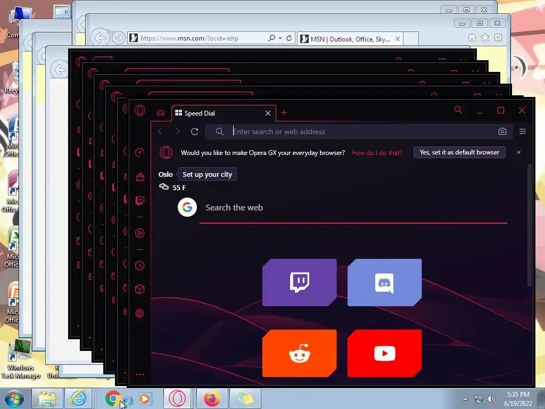Open GX Cleaner sidebar icon
The image size is (545, 409).
(140, 177)
